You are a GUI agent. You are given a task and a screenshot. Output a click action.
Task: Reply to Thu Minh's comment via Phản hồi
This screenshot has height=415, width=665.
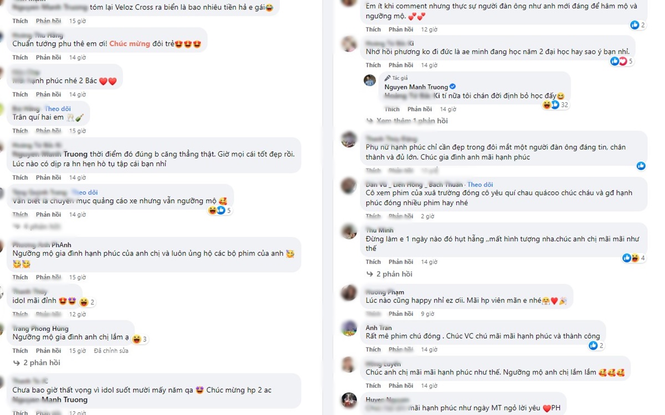tap(400, 262)
